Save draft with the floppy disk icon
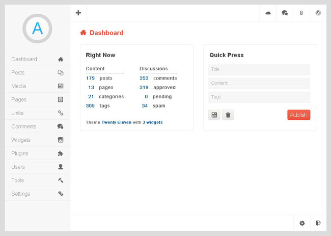331x236 pixels. pyautogui.click(x=214, y=115)
